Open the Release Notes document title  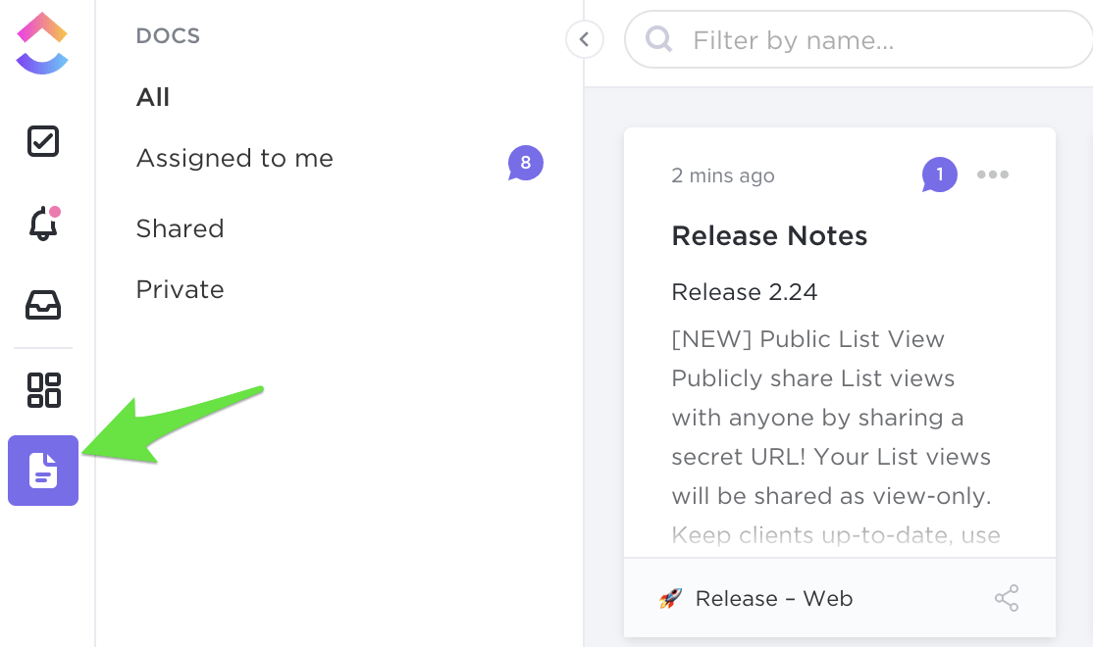tap(769, 236)
